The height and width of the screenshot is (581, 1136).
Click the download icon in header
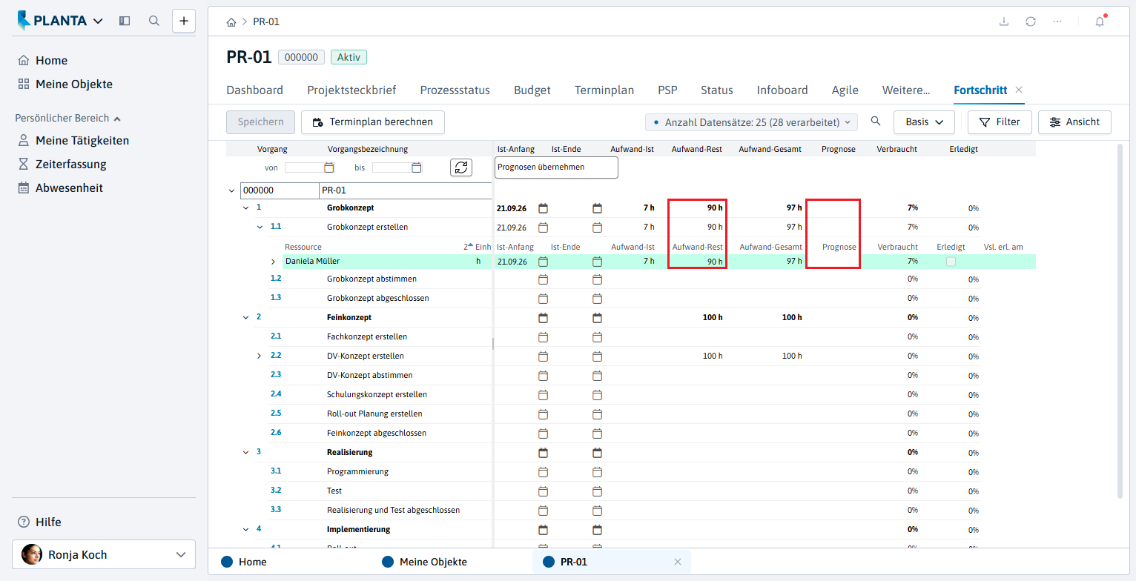click(1004, 21)
